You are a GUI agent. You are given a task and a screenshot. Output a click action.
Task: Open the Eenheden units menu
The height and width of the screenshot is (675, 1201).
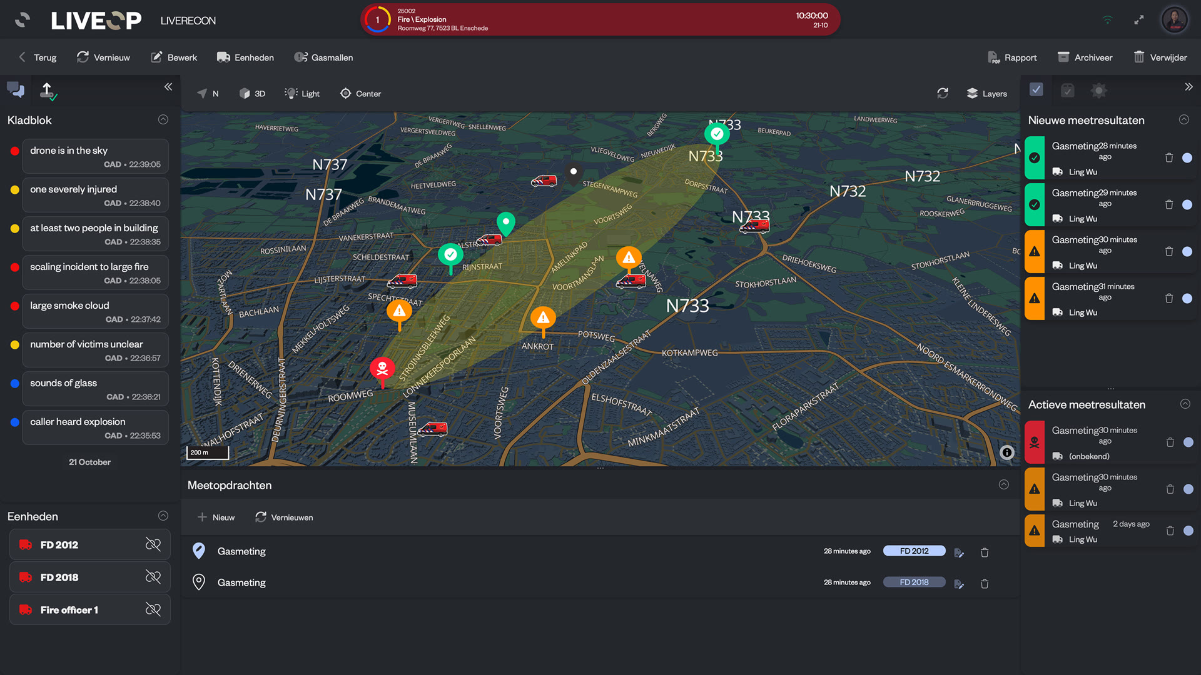coord(245,57)
